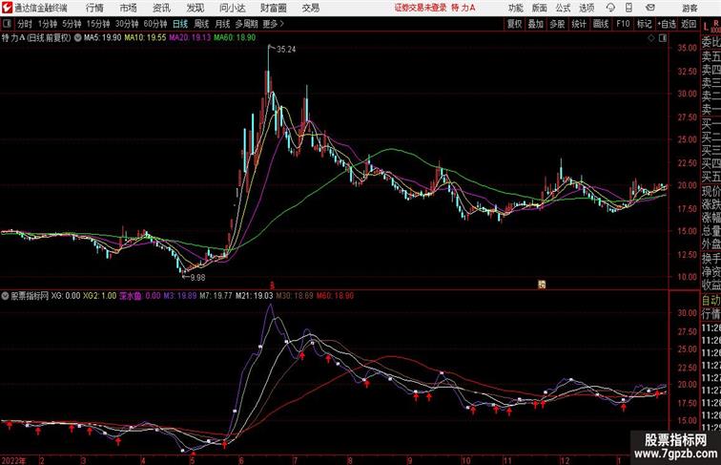
Task: Click the 复权 button
Action: click(x=514, y=24)
